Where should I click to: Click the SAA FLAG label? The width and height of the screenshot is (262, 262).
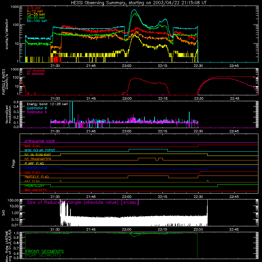pyautogui.click(x=32, y=172)
